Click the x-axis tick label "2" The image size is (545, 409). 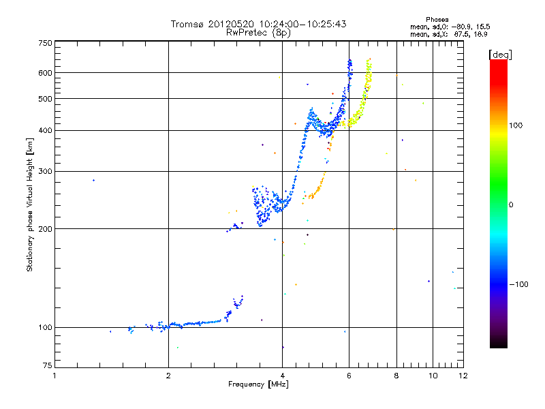[168, 376]
